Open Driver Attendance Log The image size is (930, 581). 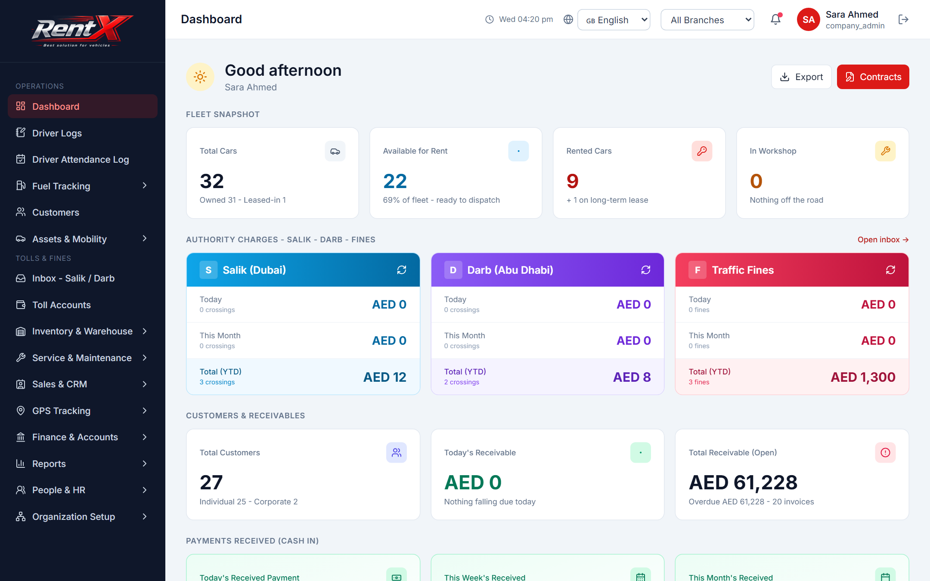(x=83, y=159)
